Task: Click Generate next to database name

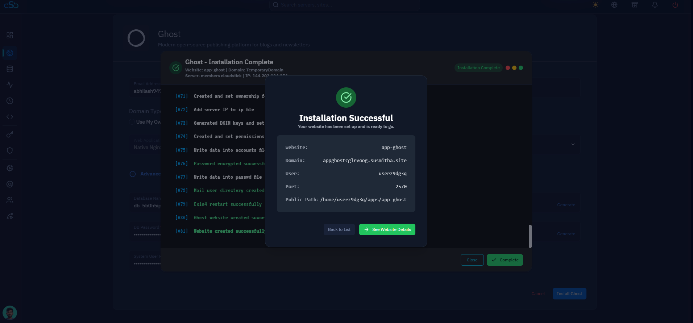Action: (566, 205)
